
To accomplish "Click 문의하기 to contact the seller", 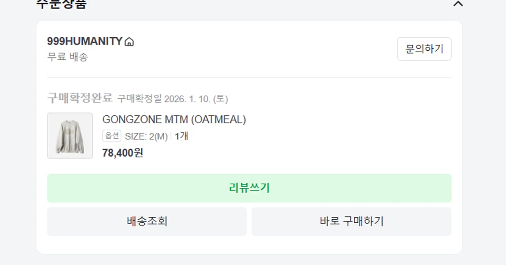I will [424, 49].
